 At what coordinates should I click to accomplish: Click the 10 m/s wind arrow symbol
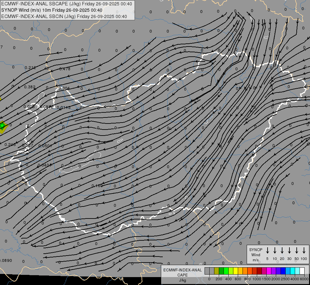coord(275,250)
